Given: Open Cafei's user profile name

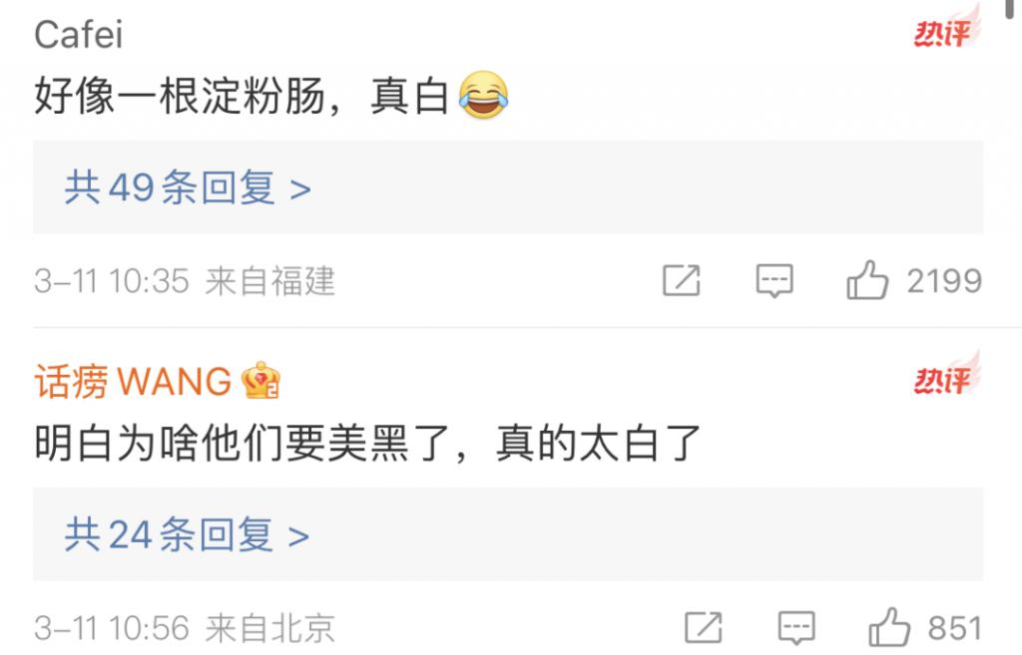Looking at the screenshot, I should tap(78, 35).
